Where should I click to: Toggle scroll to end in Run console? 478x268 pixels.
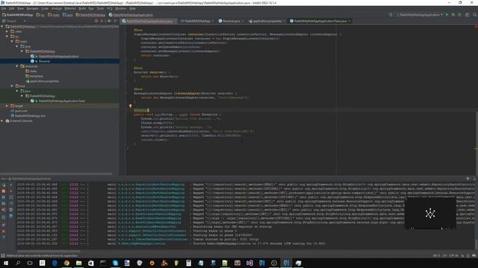(x=11, y=203)
